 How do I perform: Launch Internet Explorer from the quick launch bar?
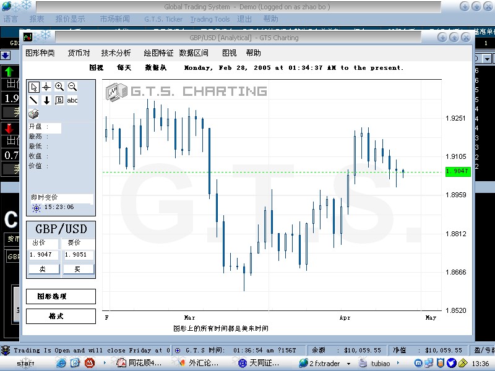(61, 363)
